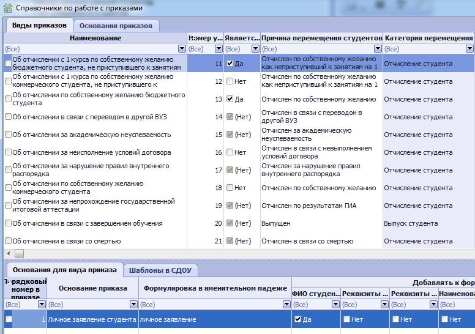
Task: Click the Выпуск студента cell
Action: tap(428, 223)
